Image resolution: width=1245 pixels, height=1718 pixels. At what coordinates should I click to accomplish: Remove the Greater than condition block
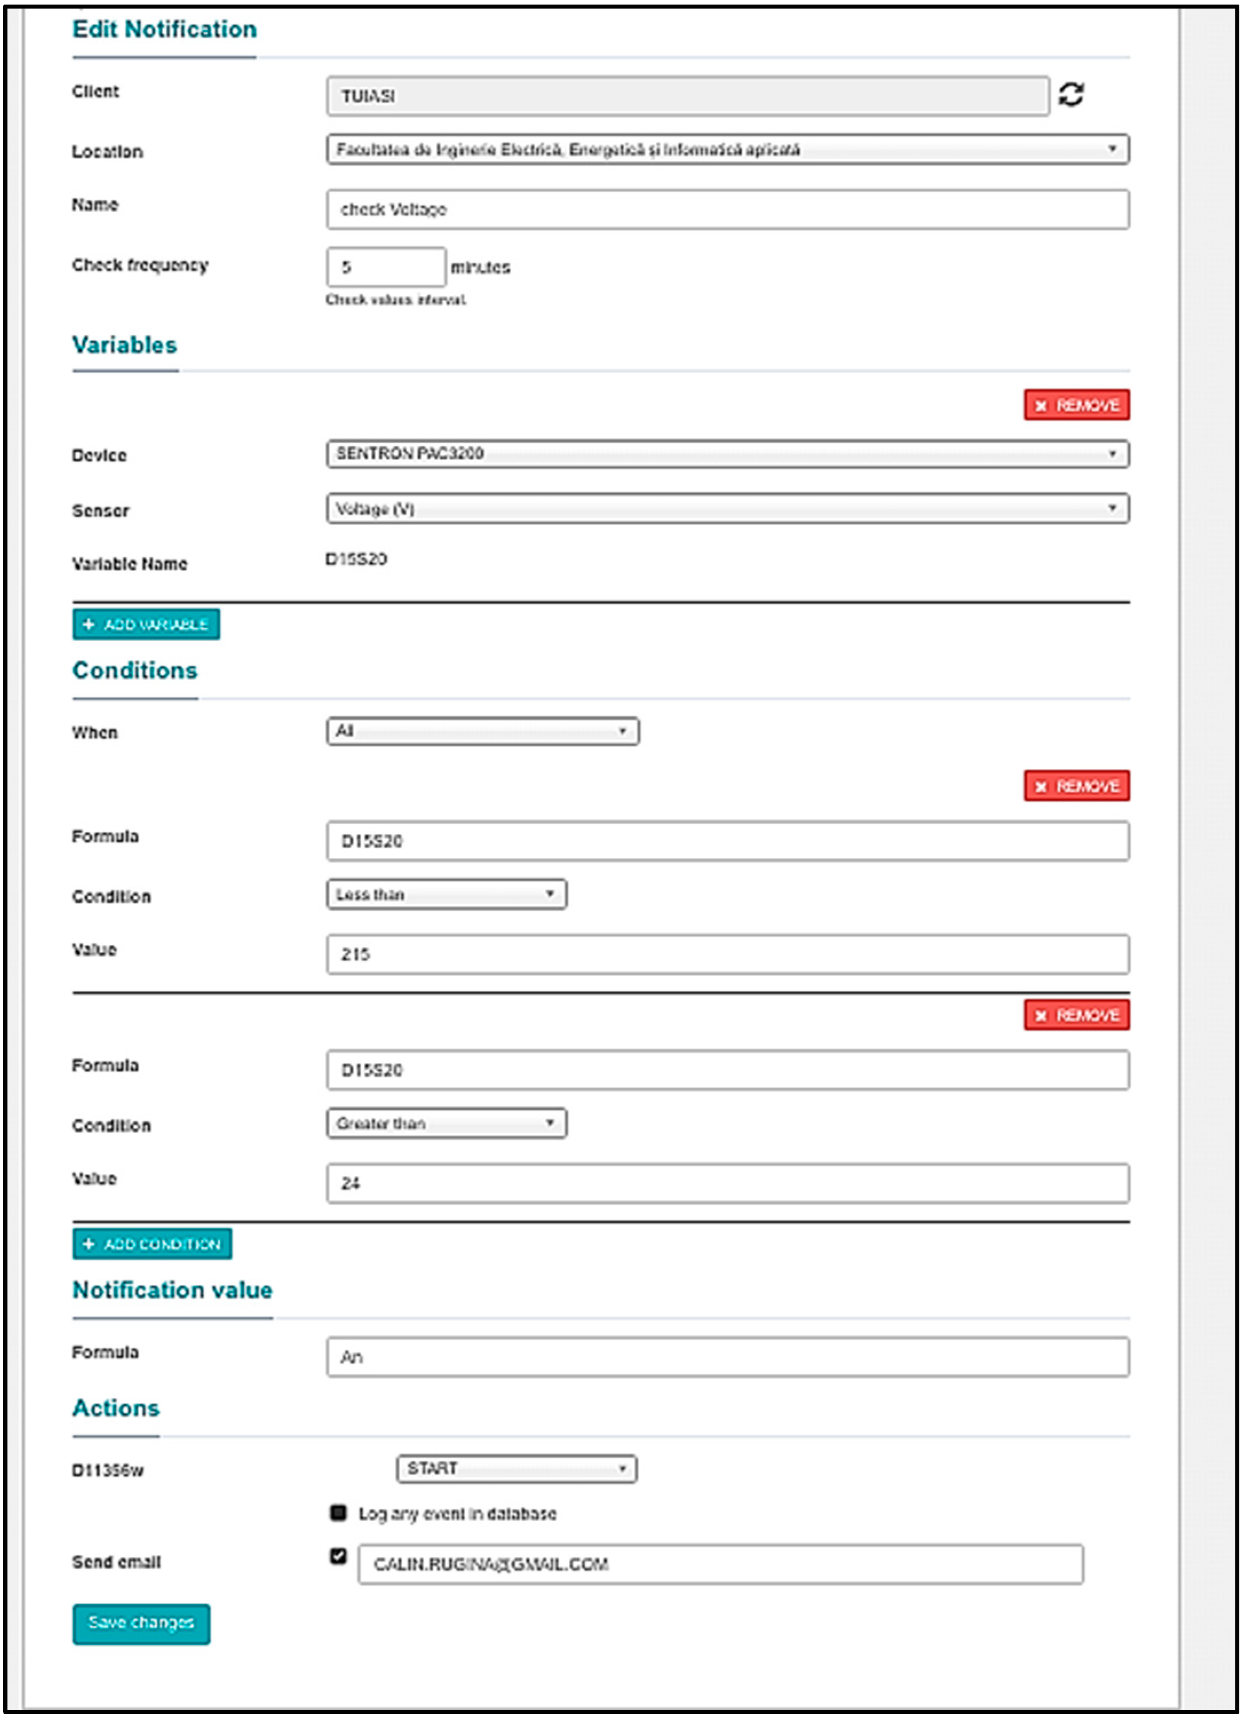(1076, 1015)
